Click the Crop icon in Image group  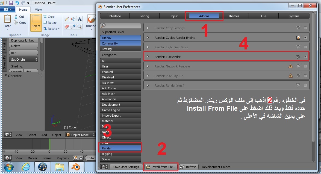pos(45,17)
